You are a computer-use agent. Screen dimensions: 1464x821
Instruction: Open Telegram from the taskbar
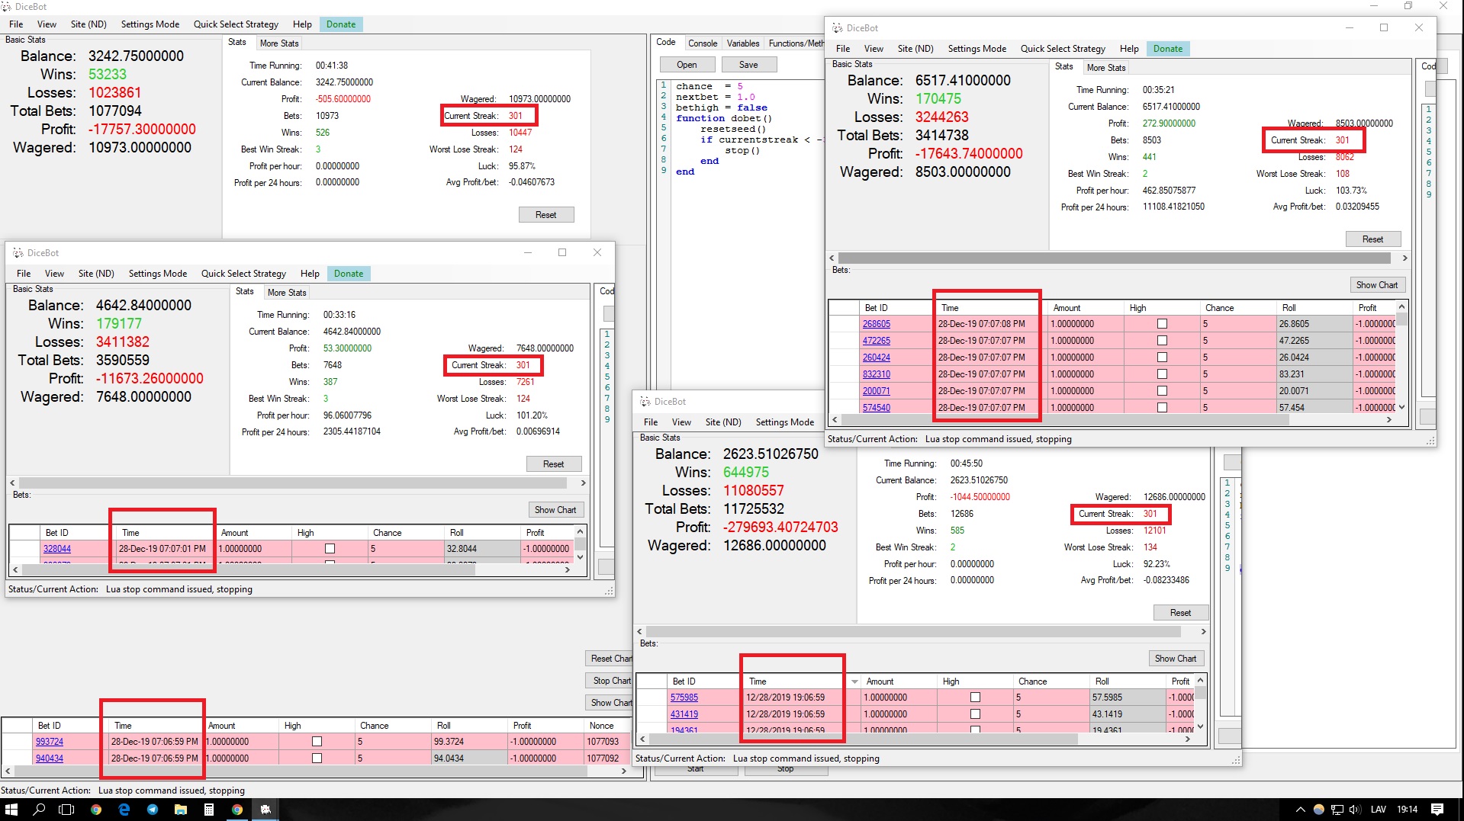click(153, 810)
